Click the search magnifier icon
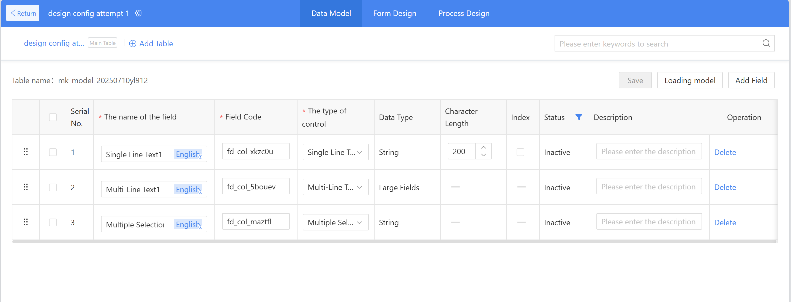Image resolution: width=791 pixels, height=302 pixels. click(766, 43)
